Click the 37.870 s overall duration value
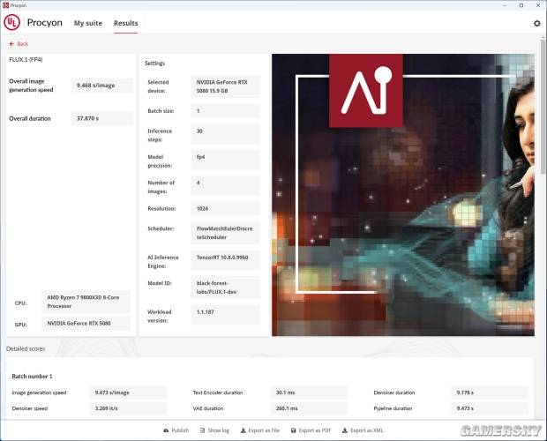Screen dimensions: 547x441 click(x=102, y=118)
